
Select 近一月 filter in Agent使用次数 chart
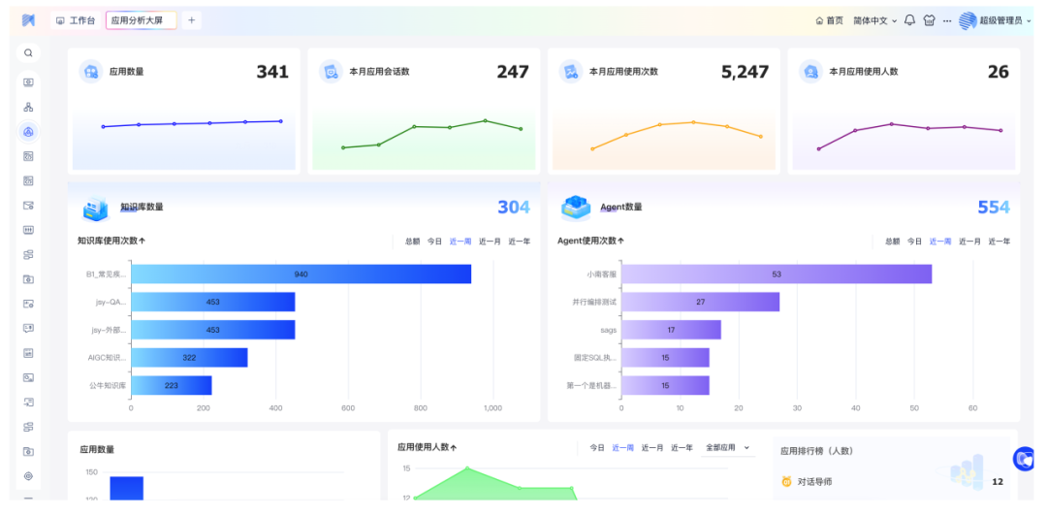(969, 242)
